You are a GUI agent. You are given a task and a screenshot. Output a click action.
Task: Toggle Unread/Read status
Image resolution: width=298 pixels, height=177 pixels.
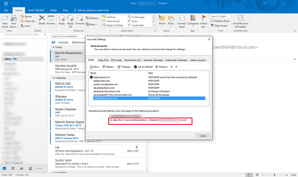182,21
